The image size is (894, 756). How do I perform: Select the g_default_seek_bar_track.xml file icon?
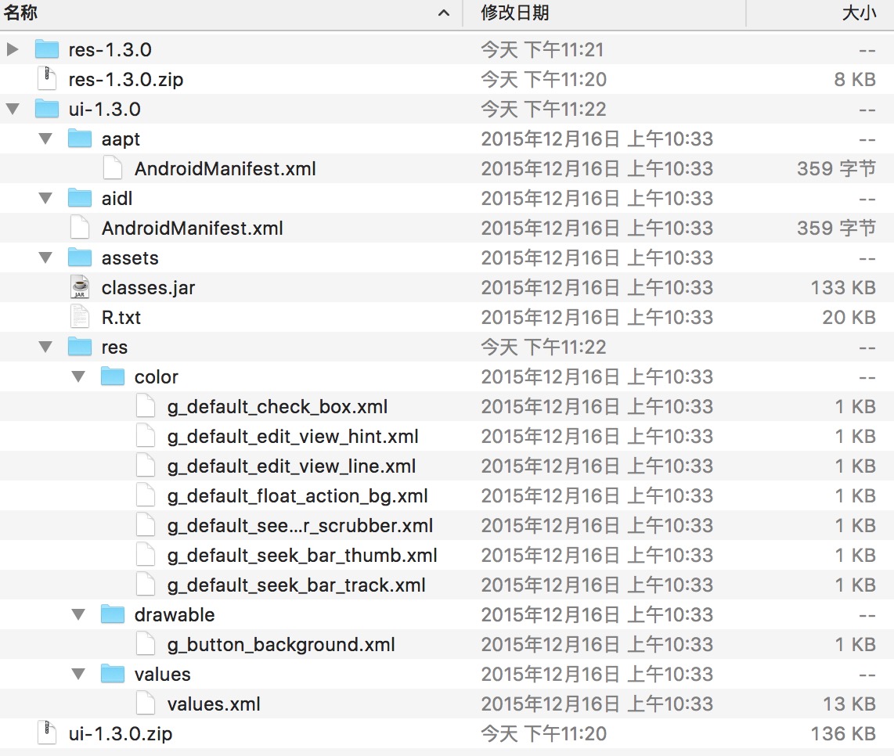(146, 585)
